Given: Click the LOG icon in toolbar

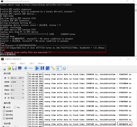Looking at the screenshot, I should pos(20,68).
